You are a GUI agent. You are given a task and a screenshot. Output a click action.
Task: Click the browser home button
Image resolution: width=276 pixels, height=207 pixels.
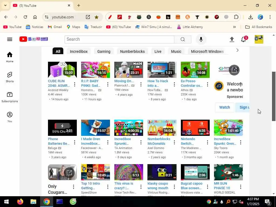[35, 17]
